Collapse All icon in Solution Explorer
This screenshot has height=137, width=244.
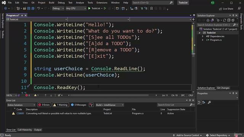[x=229, y=20]
